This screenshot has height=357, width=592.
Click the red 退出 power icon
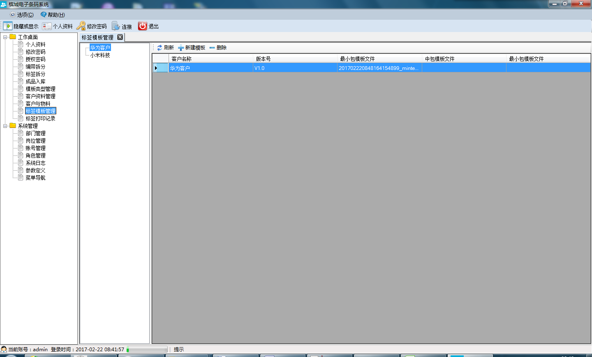142,26
